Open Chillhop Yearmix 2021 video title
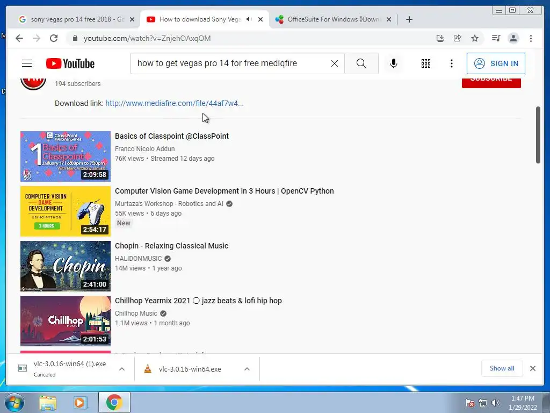The height and width of the screenshot is (413, 550). pyautogui.click(x=198, y=301)
